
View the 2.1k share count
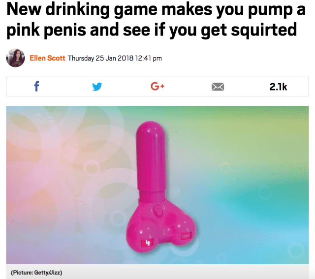278,87
